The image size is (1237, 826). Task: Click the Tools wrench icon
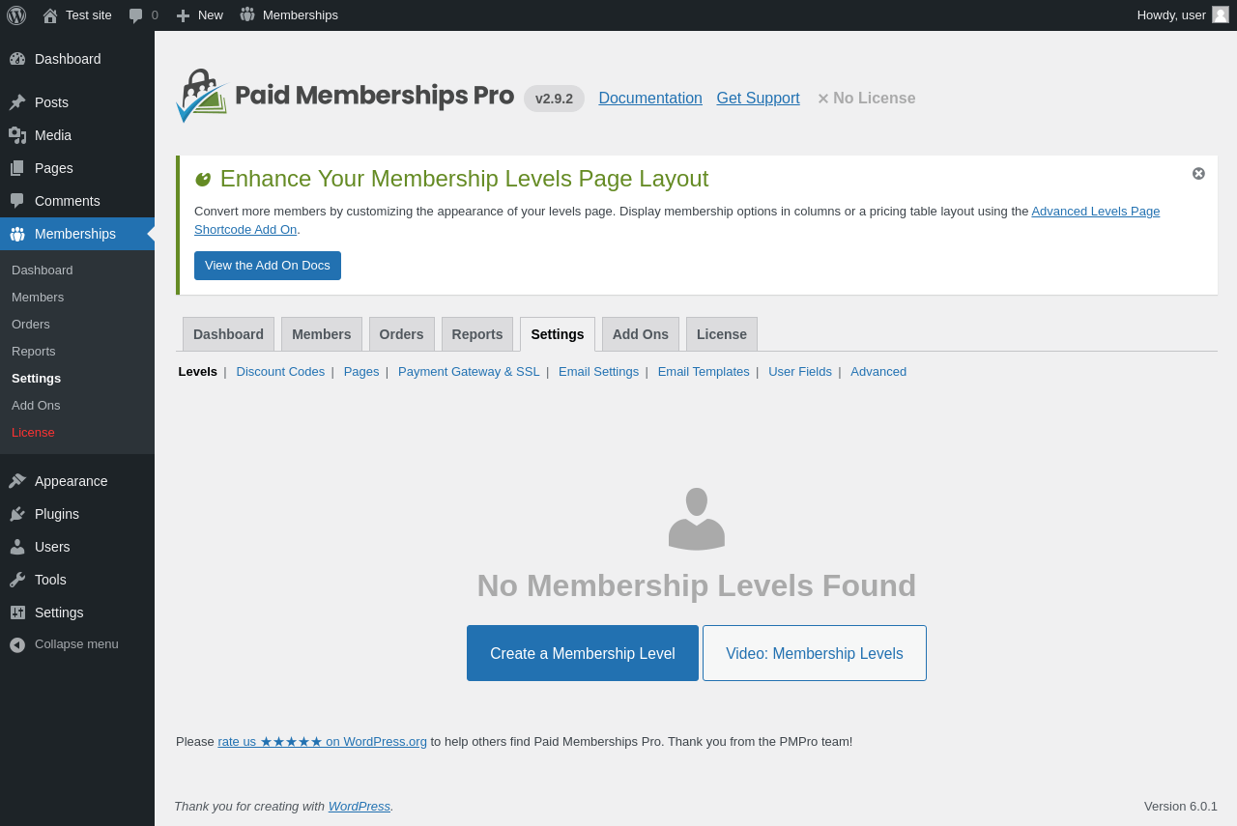coord(17,580)
